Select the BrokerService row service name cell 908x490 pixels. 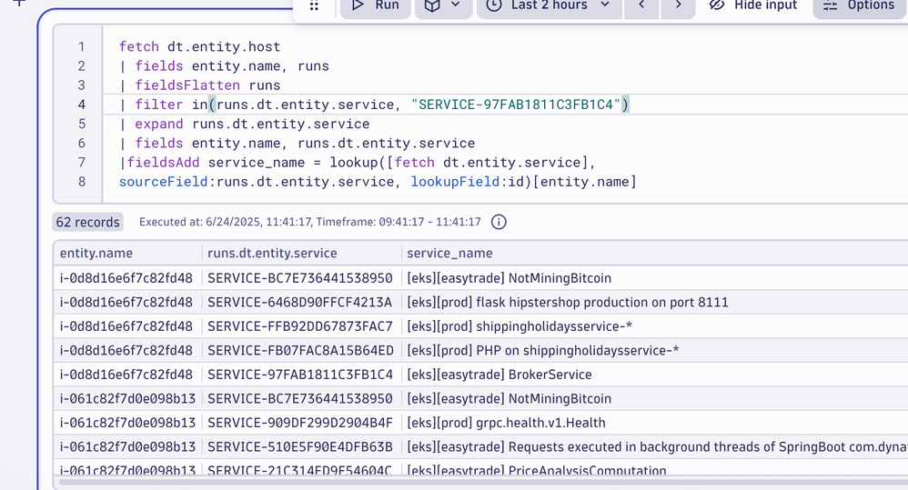[499, 375]
